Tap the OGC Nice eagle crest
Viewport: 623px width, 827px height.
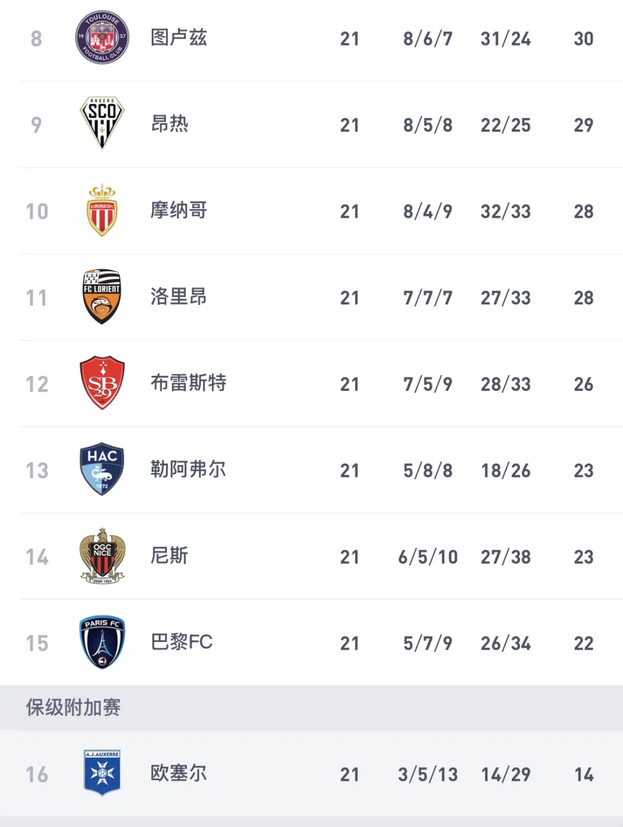[x=102, y=556]
